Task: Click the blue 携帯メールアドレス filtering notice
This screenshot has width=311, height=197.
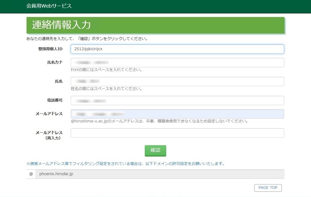Action: [125, 164]
